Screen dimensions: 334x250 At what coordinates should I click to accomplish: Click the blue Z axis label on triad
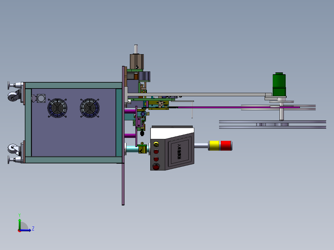[33, 229]
